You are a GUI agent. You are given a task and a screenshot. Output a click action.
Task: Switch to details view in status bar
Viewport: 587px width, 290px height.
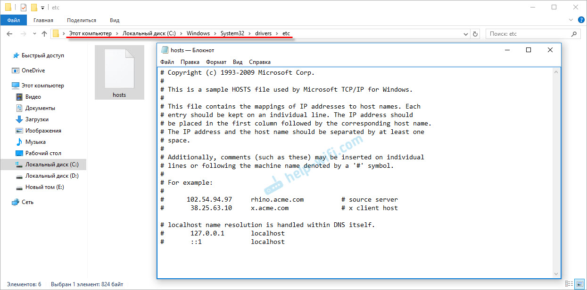pos(570,284)
